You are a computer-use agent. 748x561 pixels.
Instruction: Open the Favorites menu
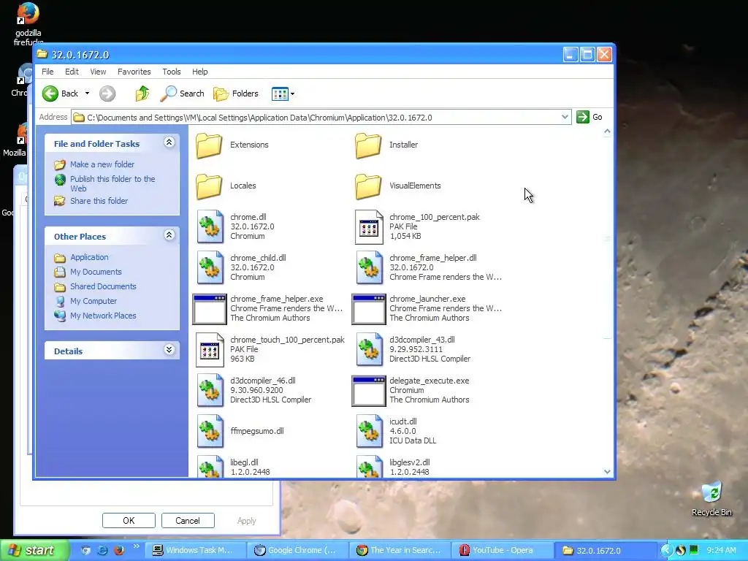[x=134, y=72]
